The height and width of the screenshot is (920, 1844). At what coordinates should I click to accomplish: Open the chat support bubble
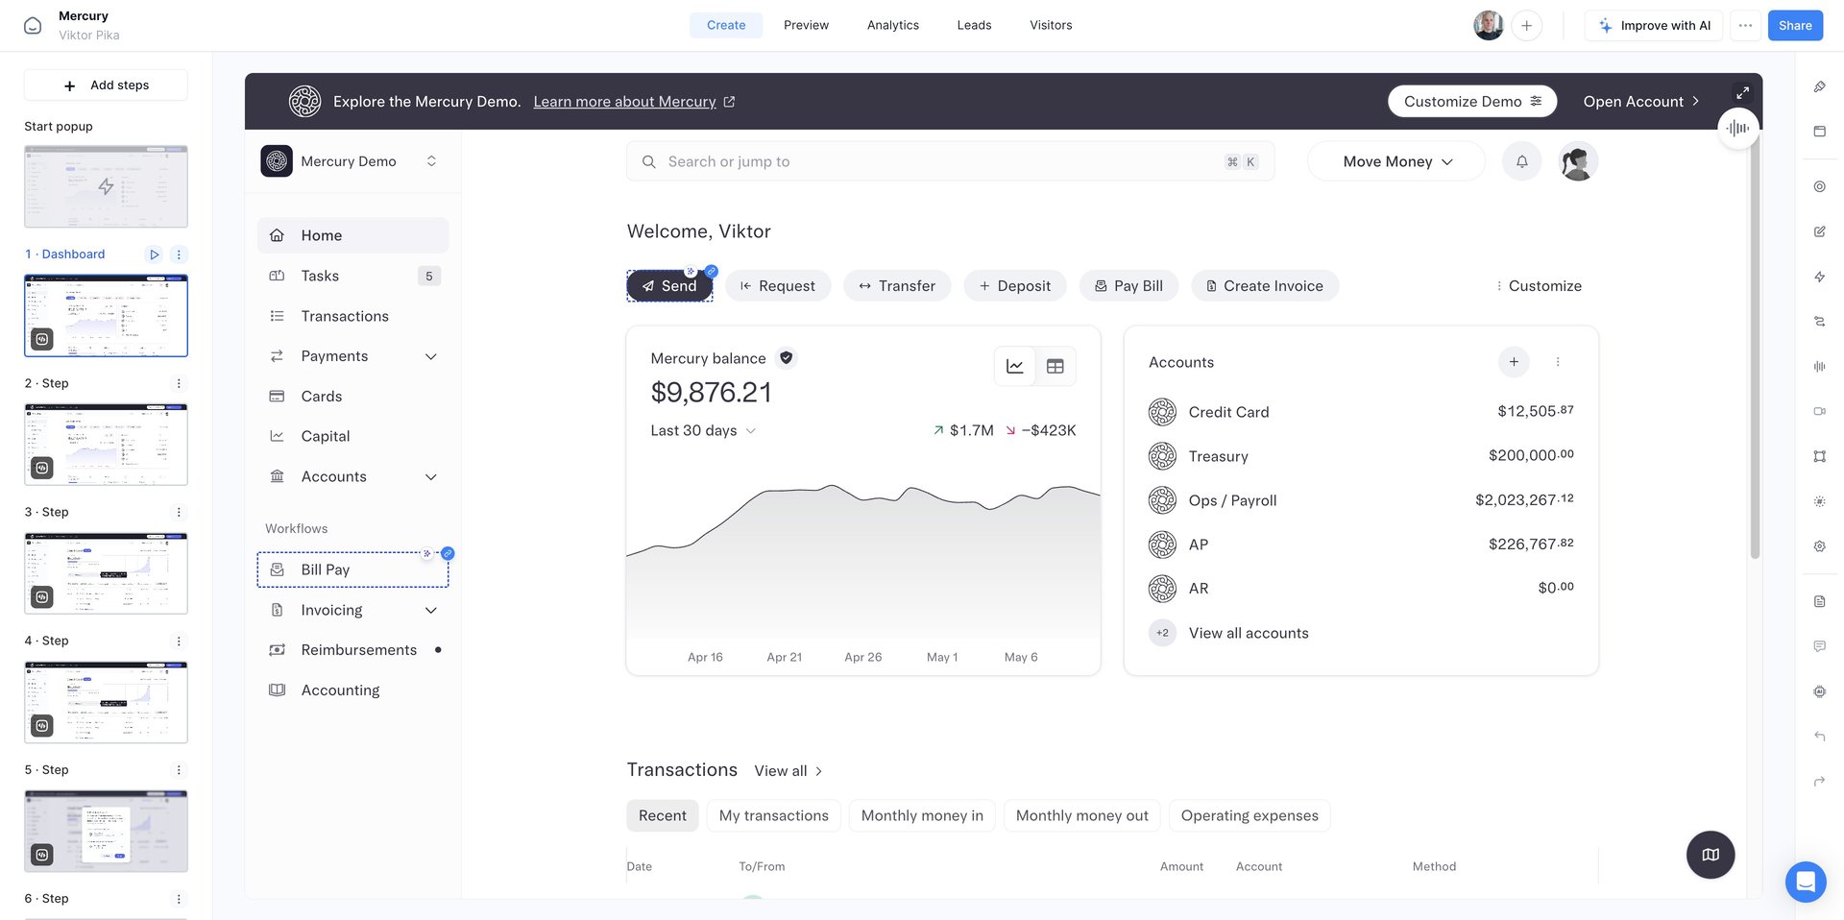coord(1806,881)
